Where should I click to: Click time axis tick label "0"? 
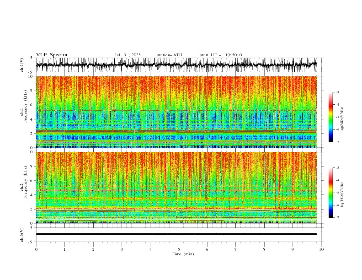(x=36, y=249)
